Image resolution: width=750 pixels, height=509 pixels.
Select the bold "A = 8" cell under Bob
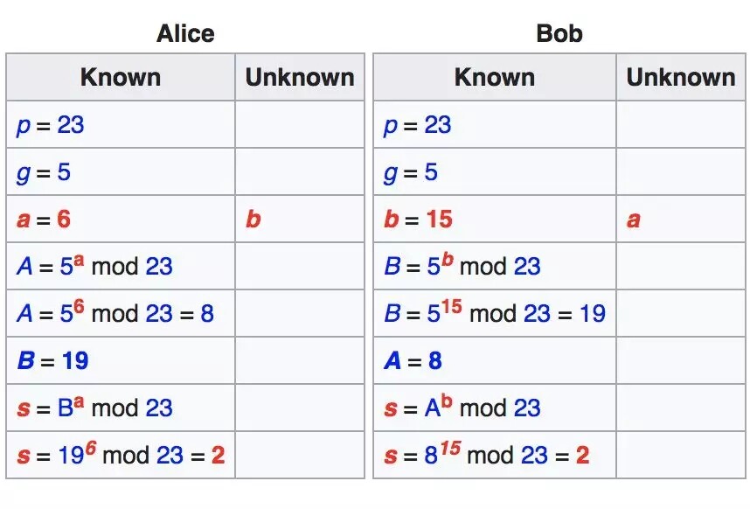413,360
